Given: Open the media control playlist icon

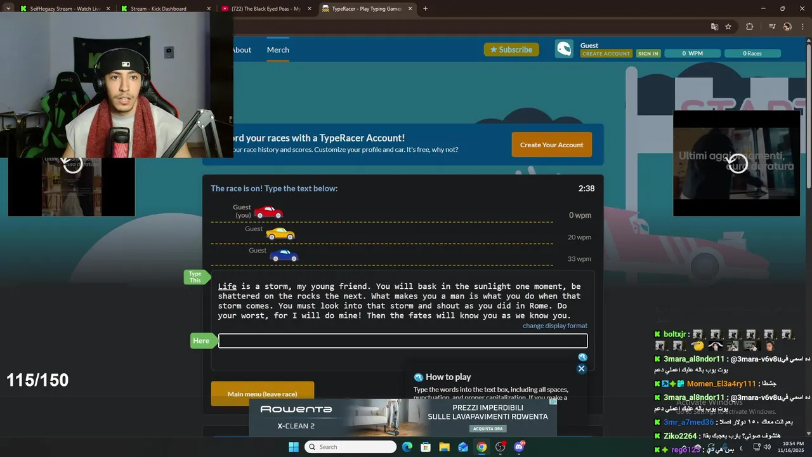Looking at the screenshot, I should 772,27.
